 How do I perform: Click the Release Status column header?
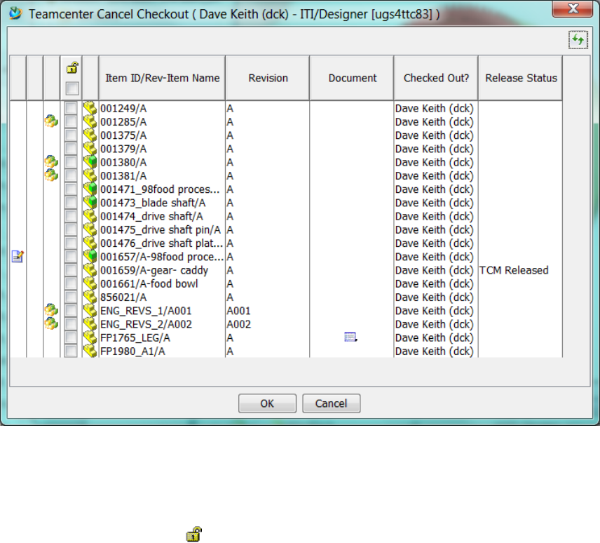pyautogui.click(x=521, y=78)
